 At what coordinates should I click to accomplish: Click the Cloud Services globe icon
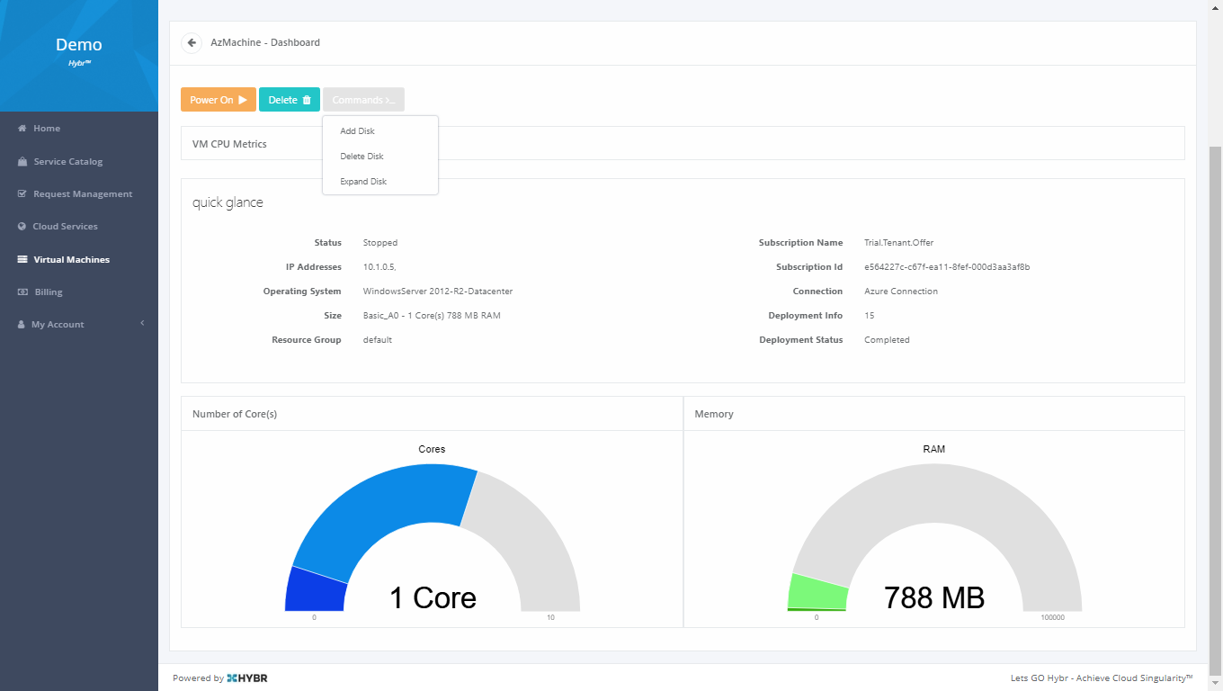coord(22,227)
